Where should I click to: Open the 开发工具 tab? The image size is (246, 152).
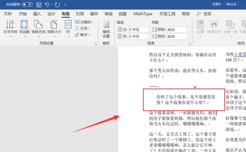tap(167, 14)
